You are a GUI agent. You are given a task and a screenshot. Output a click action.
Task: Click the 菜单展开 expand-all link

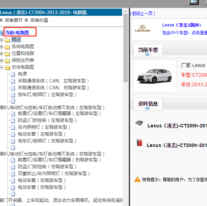(x=14, y=20)
